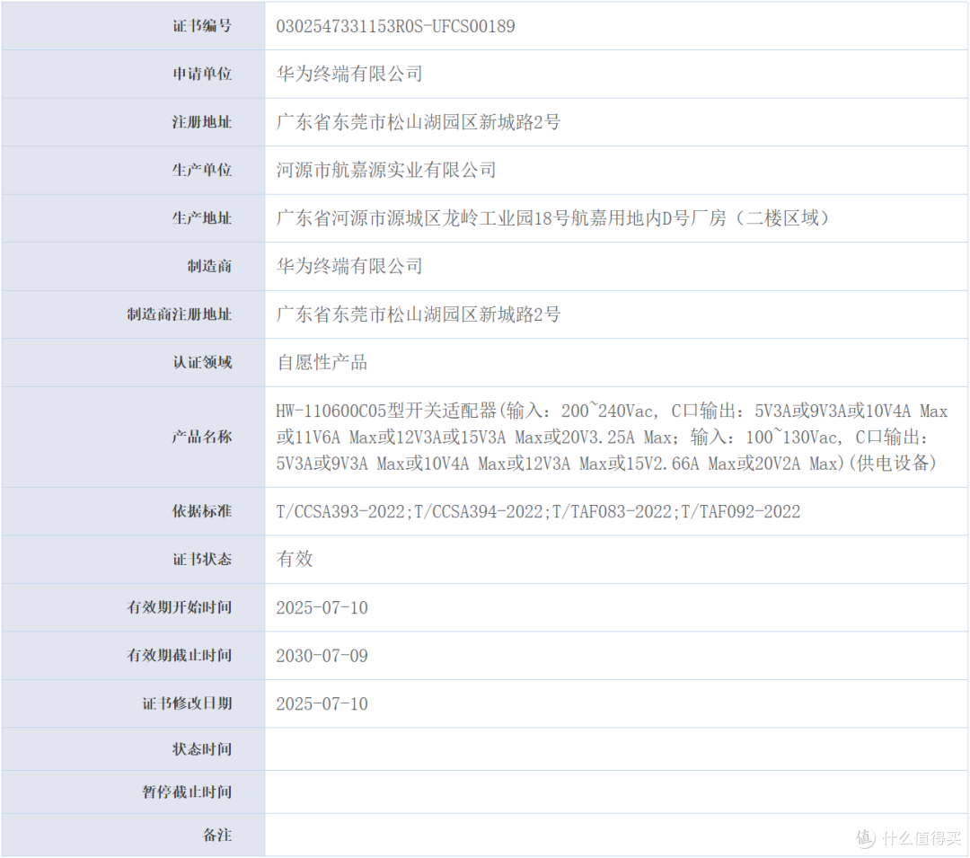This screenshot has width=970, height=858.
Task: Click the 暂停截止时间 label
Action: click(187, 792)
